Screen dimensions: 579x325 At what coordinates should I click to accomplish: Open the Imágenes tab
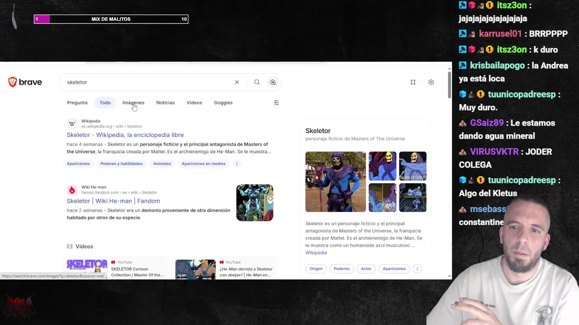coord(133,102)
